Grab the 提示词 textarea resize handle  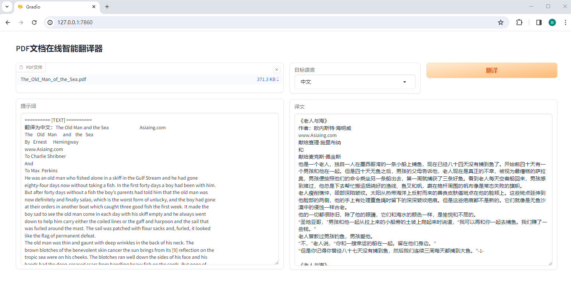(x=276, y=262)
